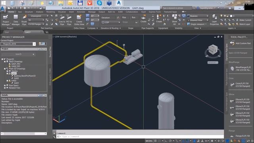Open Layer Properties
Image resolution: width=254 pixels, height=143 pixels.
coord(214,20)
